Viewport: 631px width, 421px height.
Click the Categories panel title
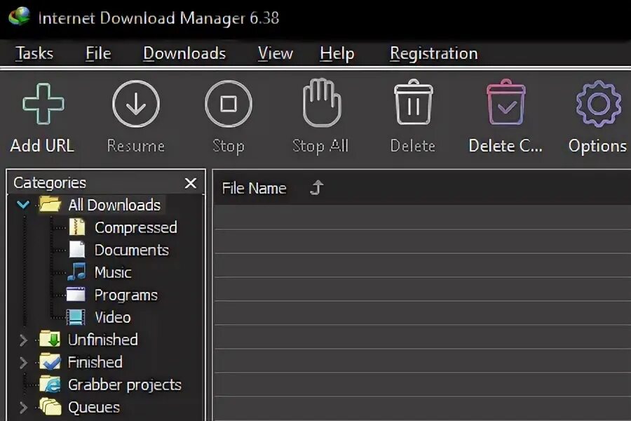(x=50, y=183)
